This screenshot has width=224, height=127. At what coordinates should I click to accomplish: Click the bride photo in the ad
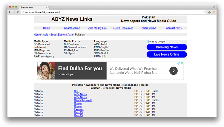46,71
